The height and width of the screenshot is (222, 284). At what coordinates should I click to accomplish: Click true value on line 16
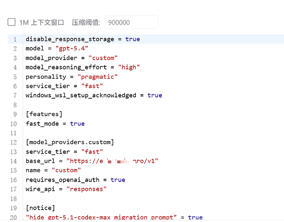click(118, 180)
